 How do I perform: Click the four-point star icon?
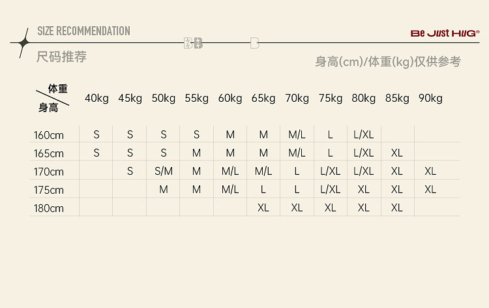(x=23, y=43)
